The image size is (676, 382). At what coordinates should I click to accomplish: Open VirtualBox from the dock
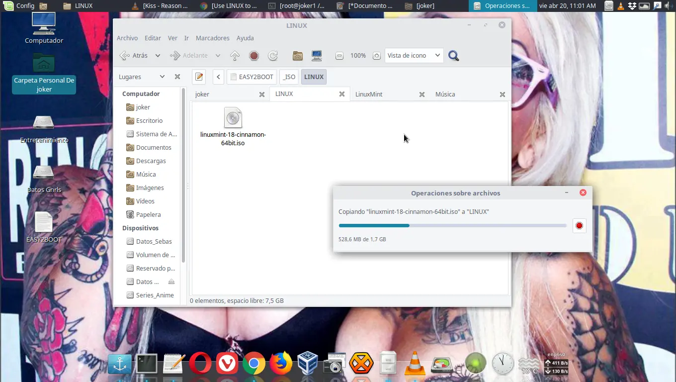[308, 362]
